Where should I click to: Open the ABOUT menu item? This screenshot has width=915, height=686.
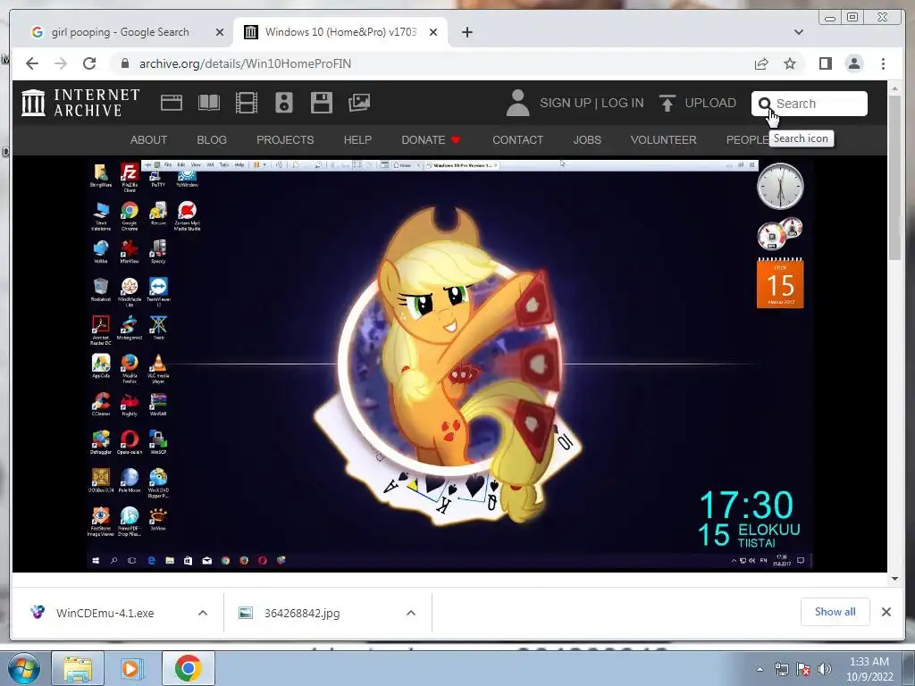coord(148,140)
